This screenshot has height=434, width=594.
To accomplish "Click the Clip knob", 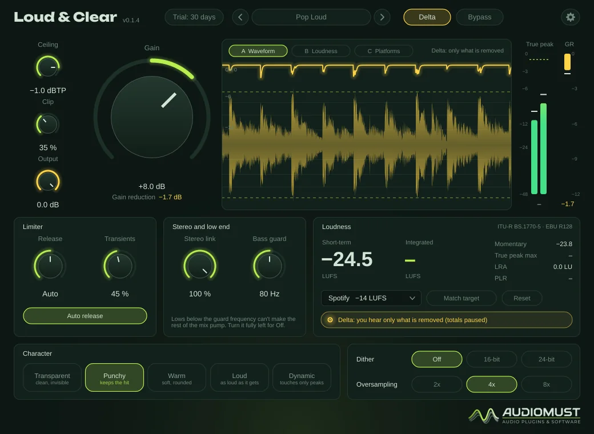I will 48,124.
